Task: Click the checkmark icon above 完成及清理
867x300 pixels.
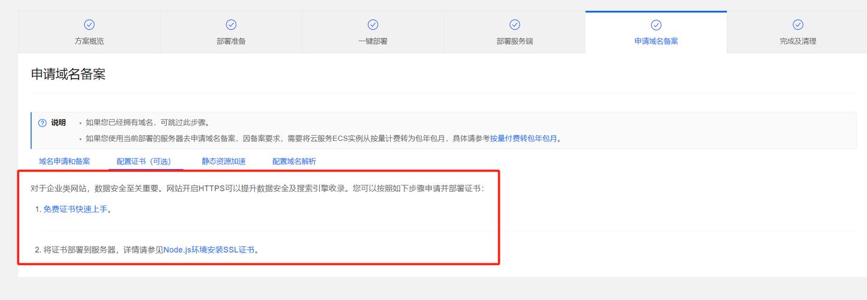Action: pyautogui.click(x=798, y=25)
